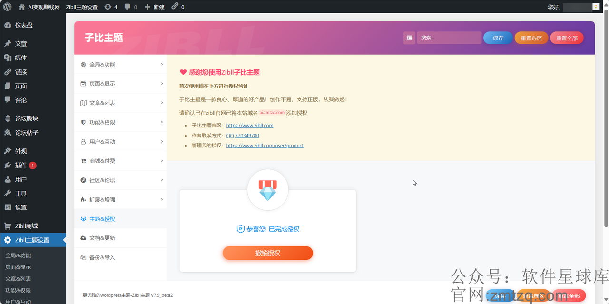Viewport: 609px width, 304px height.
Task: Open the zibll.com/user/product link
Action: pyautogui.click(x=265, y=146)
